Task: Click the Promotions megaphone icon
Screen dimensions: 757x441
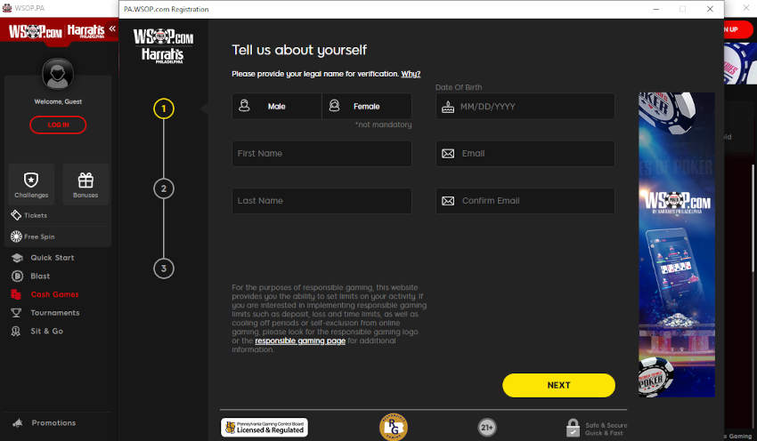Action: [18, 423]
